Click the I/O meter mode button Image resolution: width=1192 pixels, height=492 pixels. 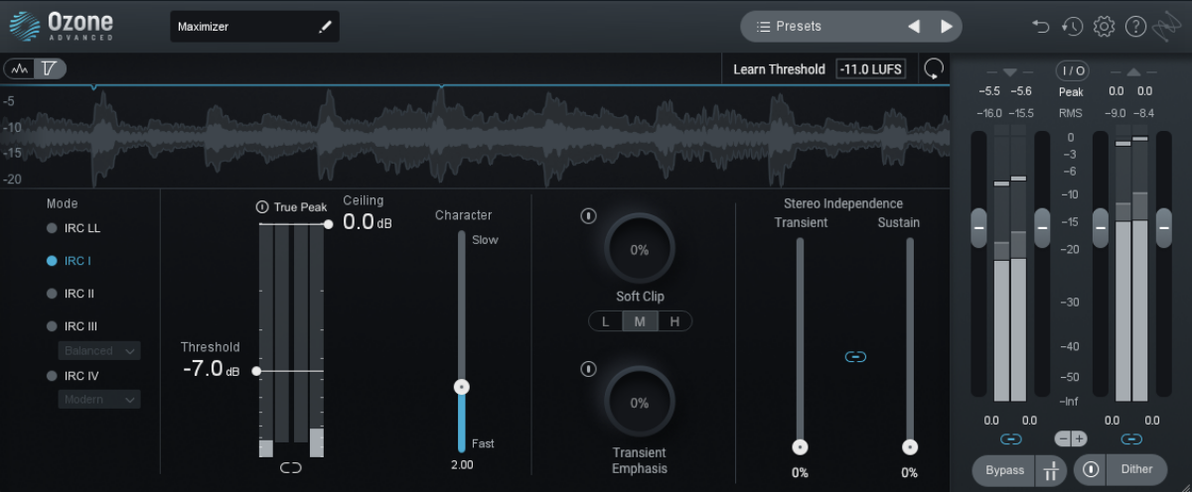(x=1071, y=70)
